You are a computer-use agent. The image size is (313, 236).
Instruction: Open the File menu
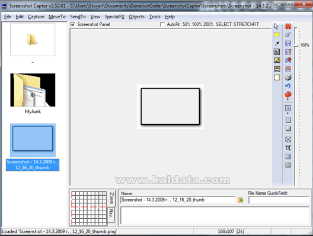tap(8, 17)
